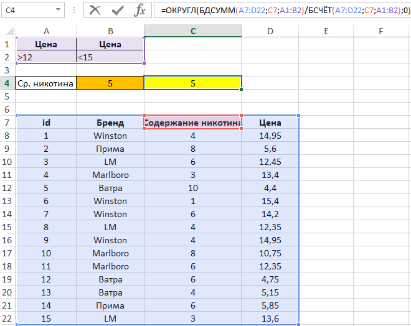Viewport: 411px width, 326px height.
Task: Click the Select All corner triangle
Action: (x=8, y=30)
